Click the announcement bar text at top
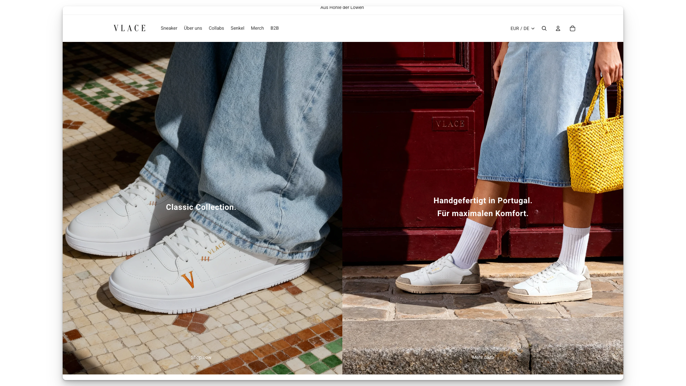Image resolution: width=686 pixels, height=386 pixels. pos(342,8)
